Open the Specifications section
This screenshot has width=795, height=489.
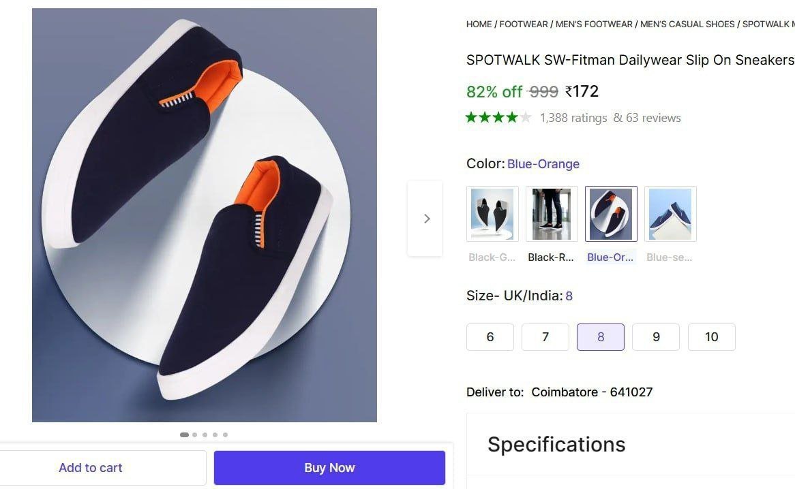pyautogui.click(x=556, y=444)
